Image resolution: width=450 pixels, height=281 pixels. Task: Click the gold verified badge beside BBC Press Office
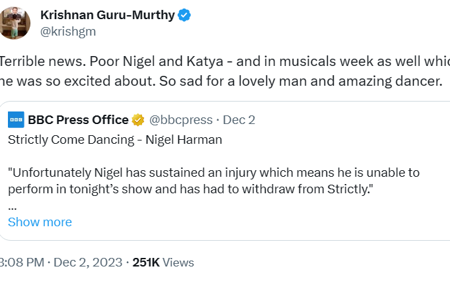tap(138, 119)
